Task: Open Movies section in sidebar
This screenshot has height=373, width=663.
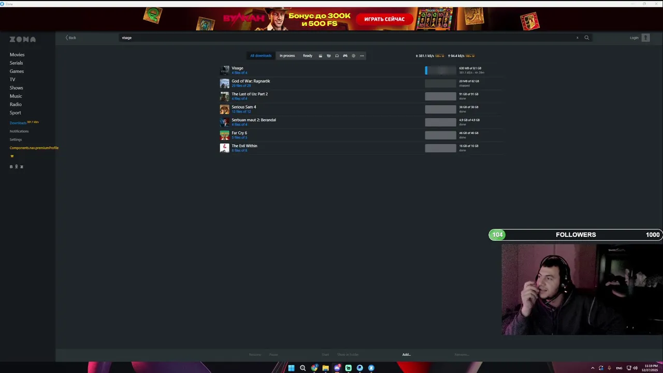Action: [17, 54]
